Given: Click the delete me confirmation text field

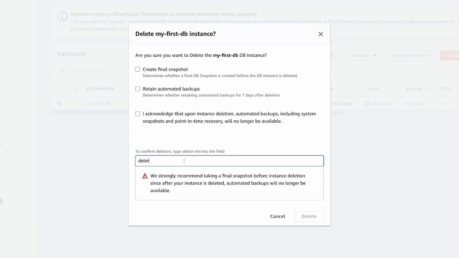Looking at the screenshot, I should pos(229,161).
